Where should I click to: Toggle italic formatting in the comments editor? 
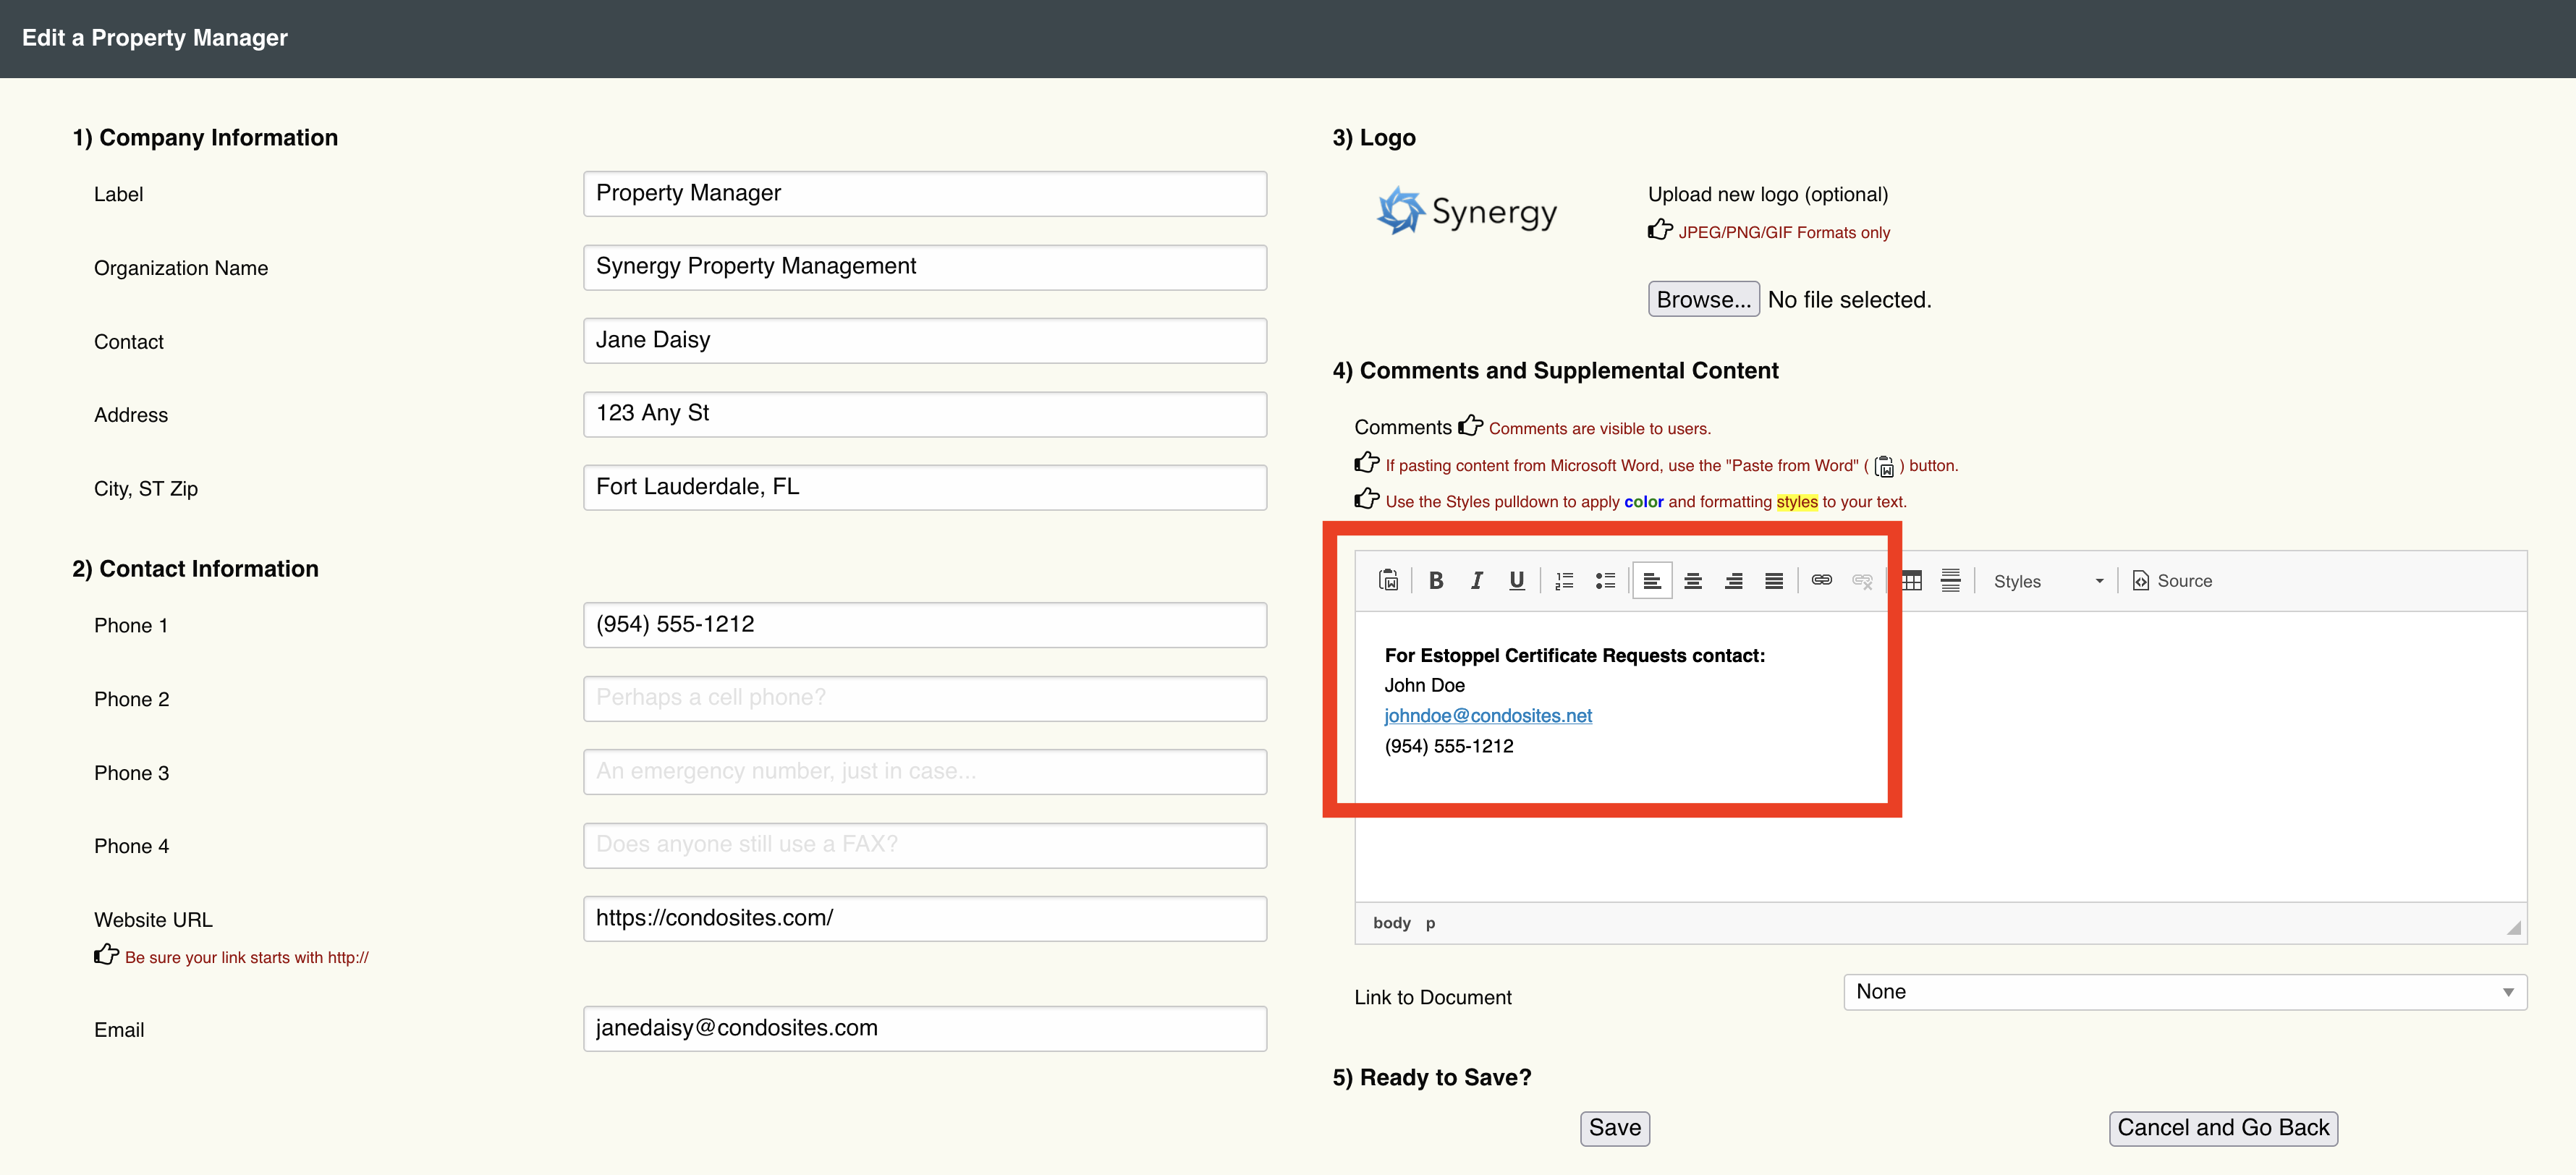tap(1476, 580)
